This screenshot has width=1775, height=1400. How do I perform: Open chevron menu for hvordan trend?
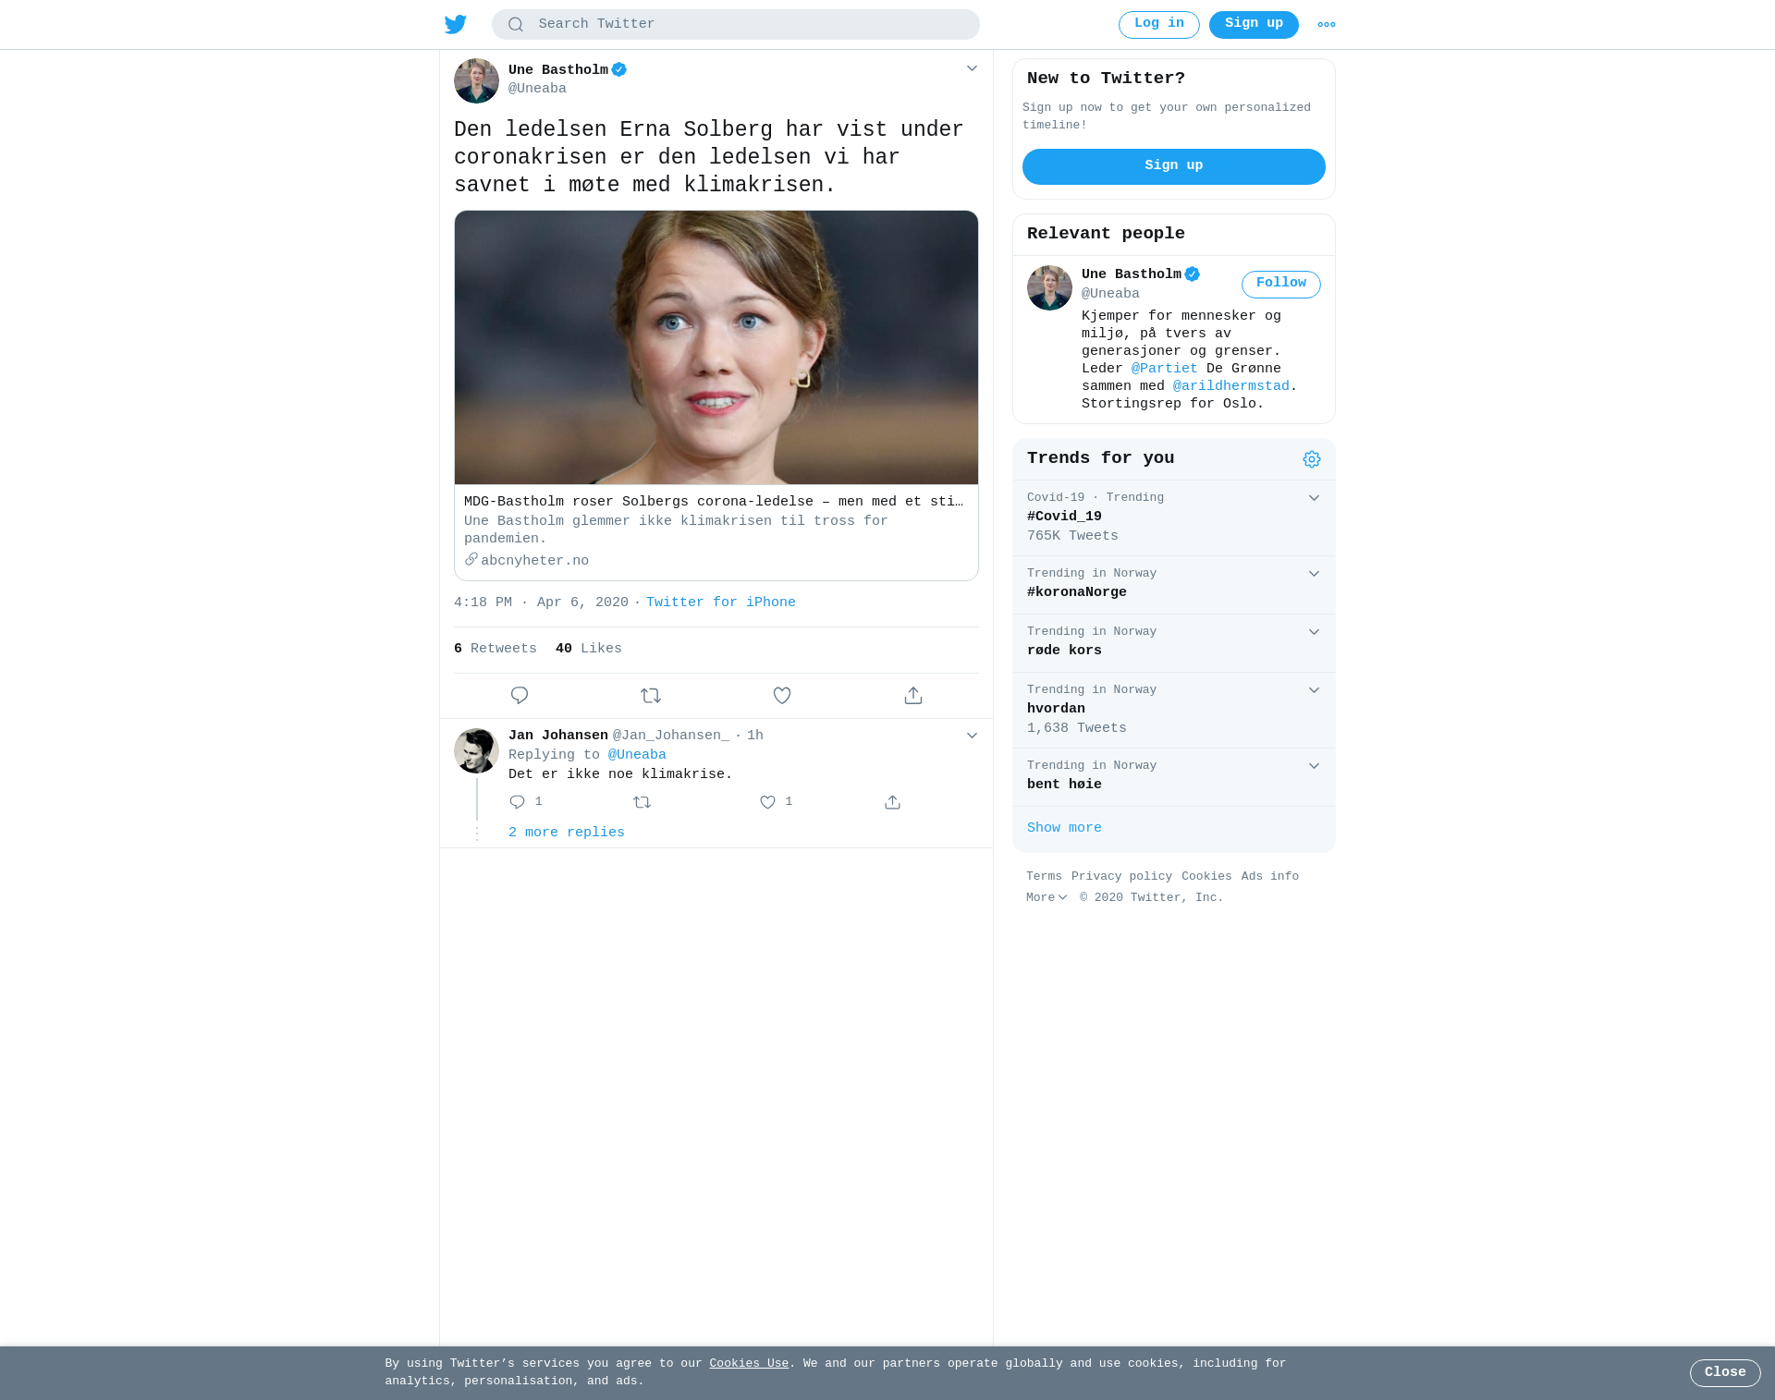pyautogui.click(x=1314, y=690)
